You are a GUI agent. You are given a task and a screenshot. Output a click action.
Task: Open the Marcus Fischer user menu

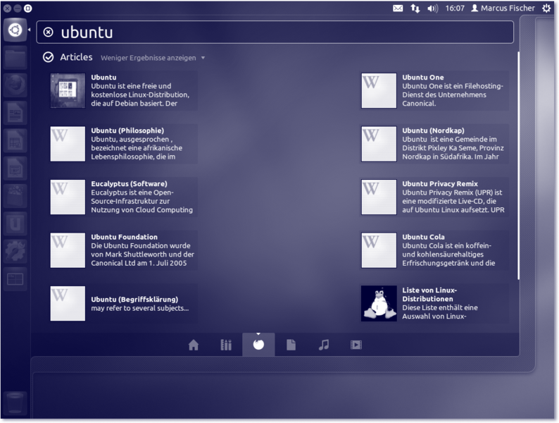click(x=503, y=8)
